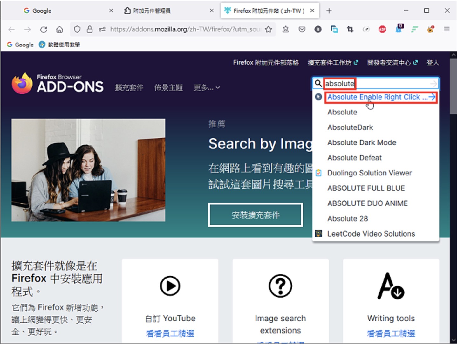Select Absolute Dark Mode suggestion
The image size is (457, 344).
[376, 143]
